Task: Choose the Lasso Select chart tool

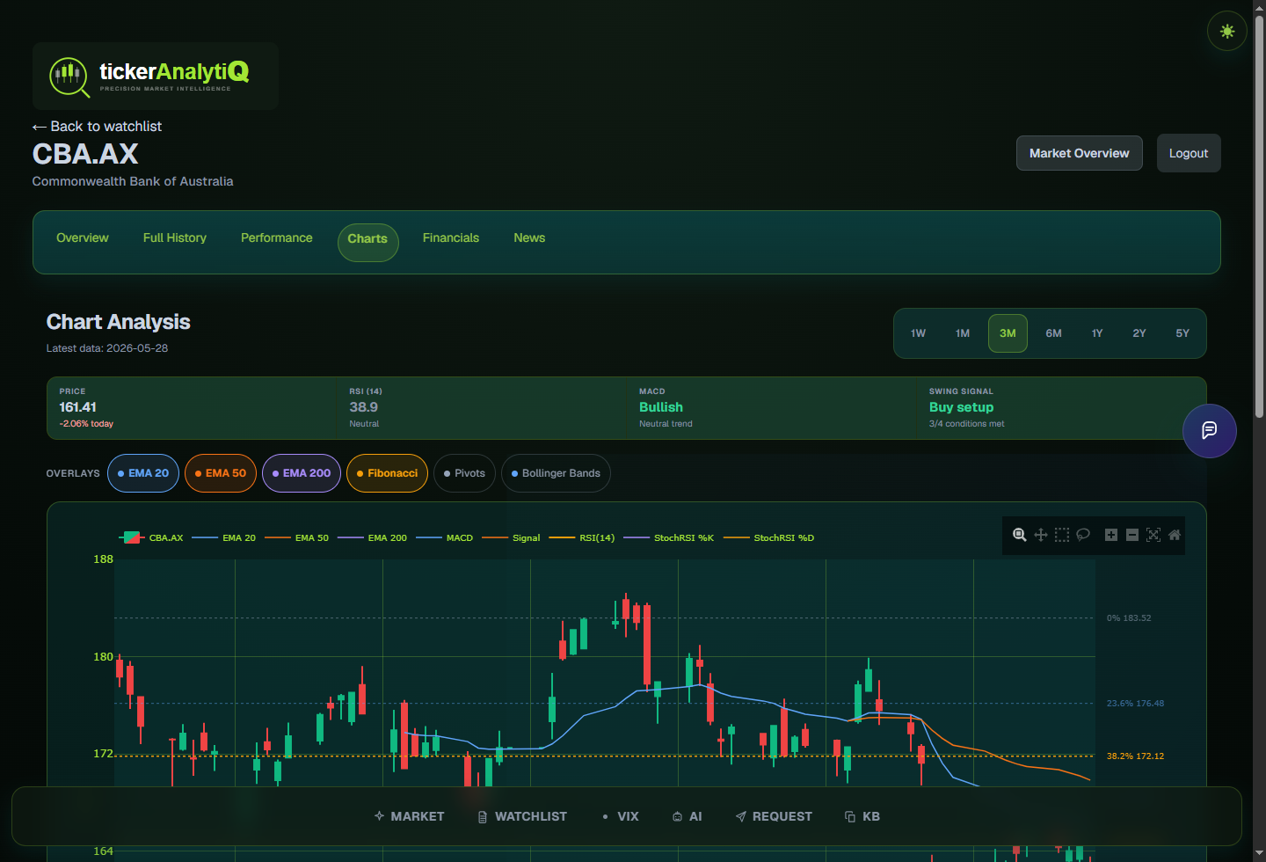Action: (1083, 535)
